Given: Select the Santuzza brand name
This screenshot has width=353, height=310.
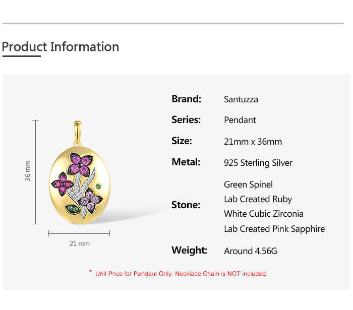Looking at the screenshot, I should point(241,99).
